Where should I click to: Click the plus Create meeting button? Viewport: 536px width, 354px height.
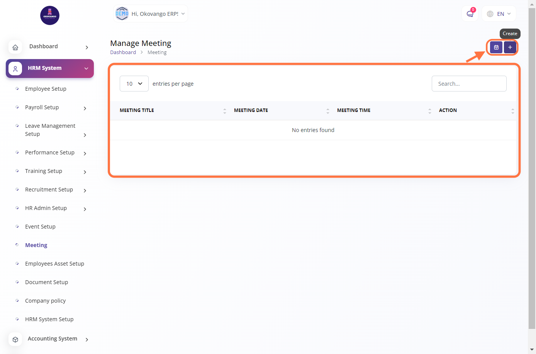(510, 47)
